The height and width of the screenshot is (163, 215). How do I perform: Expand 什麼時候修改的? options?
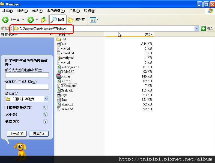coord(46,107)
